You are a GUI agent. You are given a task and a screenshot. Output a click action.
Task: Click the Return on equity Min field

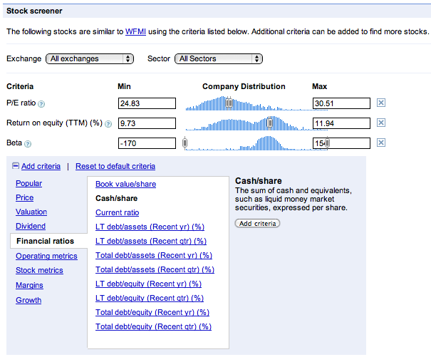pyautogui.click(x=147, y=123)
